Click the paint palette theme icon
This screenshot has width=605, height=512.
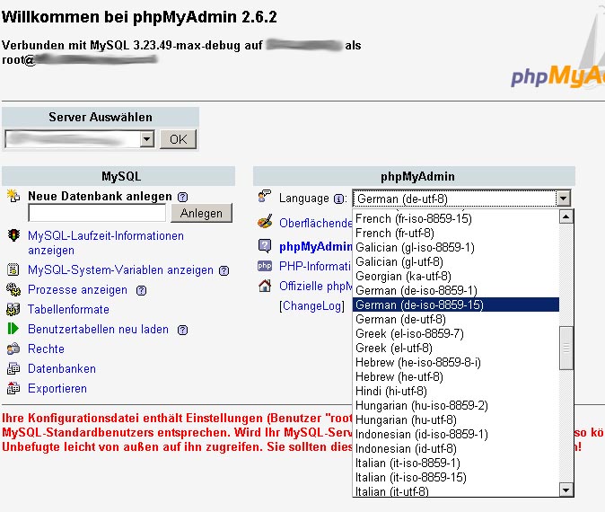click(265, 222)
